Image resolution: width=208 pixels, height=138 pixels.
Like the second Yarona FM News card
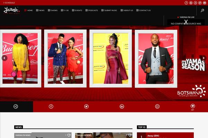pyautogui.click(x=130, y=135)
